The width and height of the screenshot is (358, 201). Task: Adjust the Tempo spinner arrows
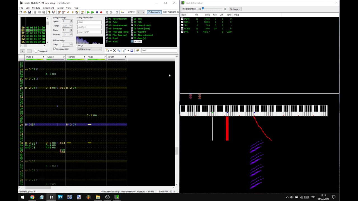71,26
